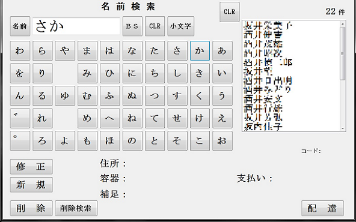Tap the さ kana key
The width and height of the screenshot is (356, 222).
click(x=177, y=51)
